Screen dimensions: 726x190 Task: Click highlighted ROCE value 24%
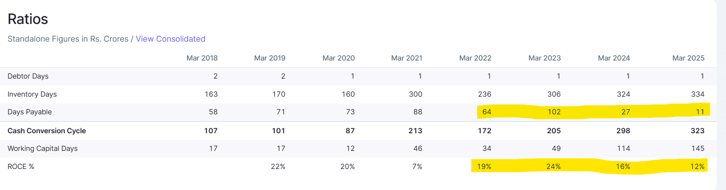click(x=553, y=166)
